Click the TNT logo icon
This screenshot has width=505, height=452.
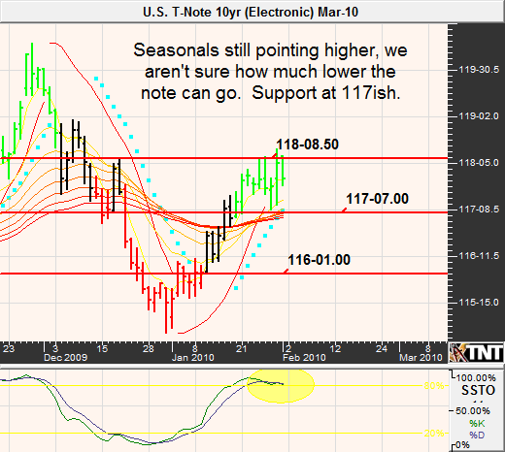tap(476, 352)
